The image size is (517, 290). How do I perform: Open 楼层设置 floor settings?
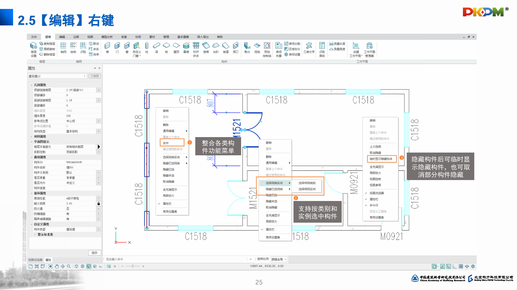click(33, 49)
